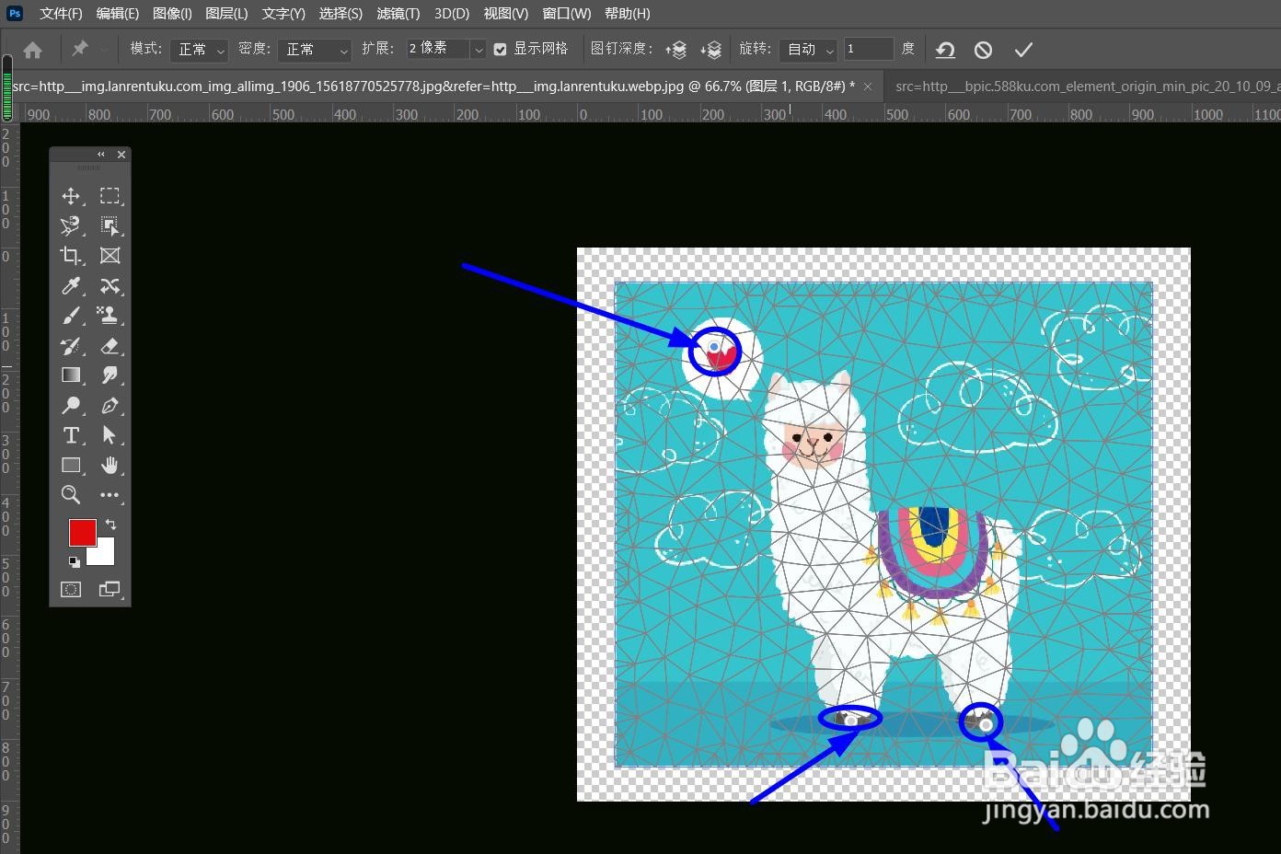Viewport: 1281px width, 854px height.
Task: Select the Path Selection tool
Action: 110,435
